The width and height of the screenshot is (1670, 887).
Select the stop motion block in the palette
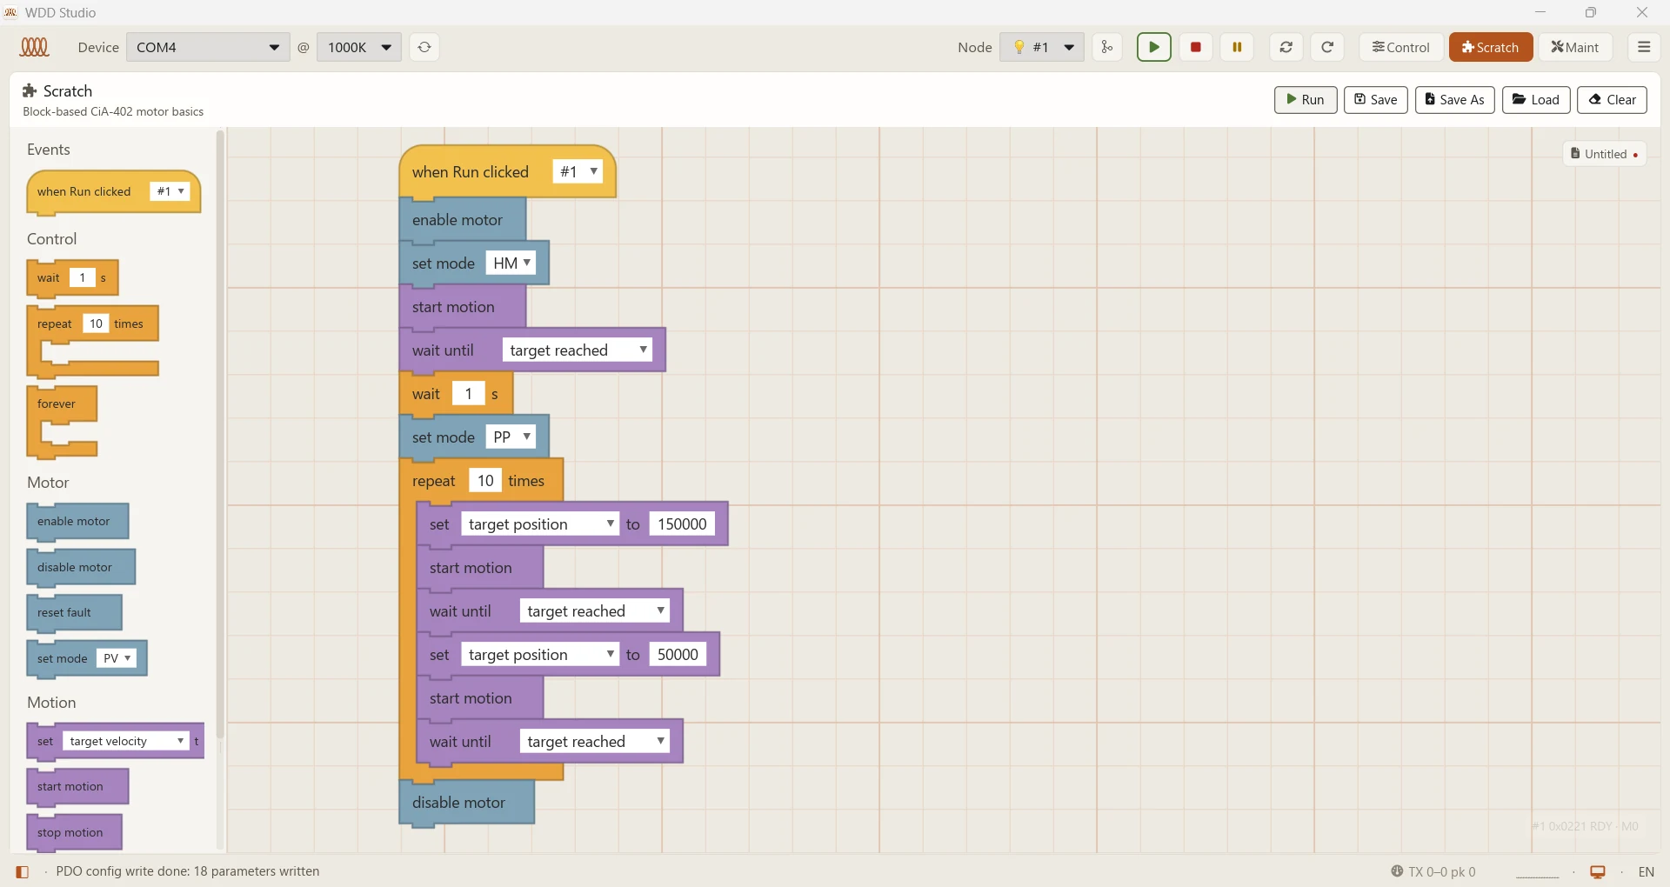pos(75,833)
